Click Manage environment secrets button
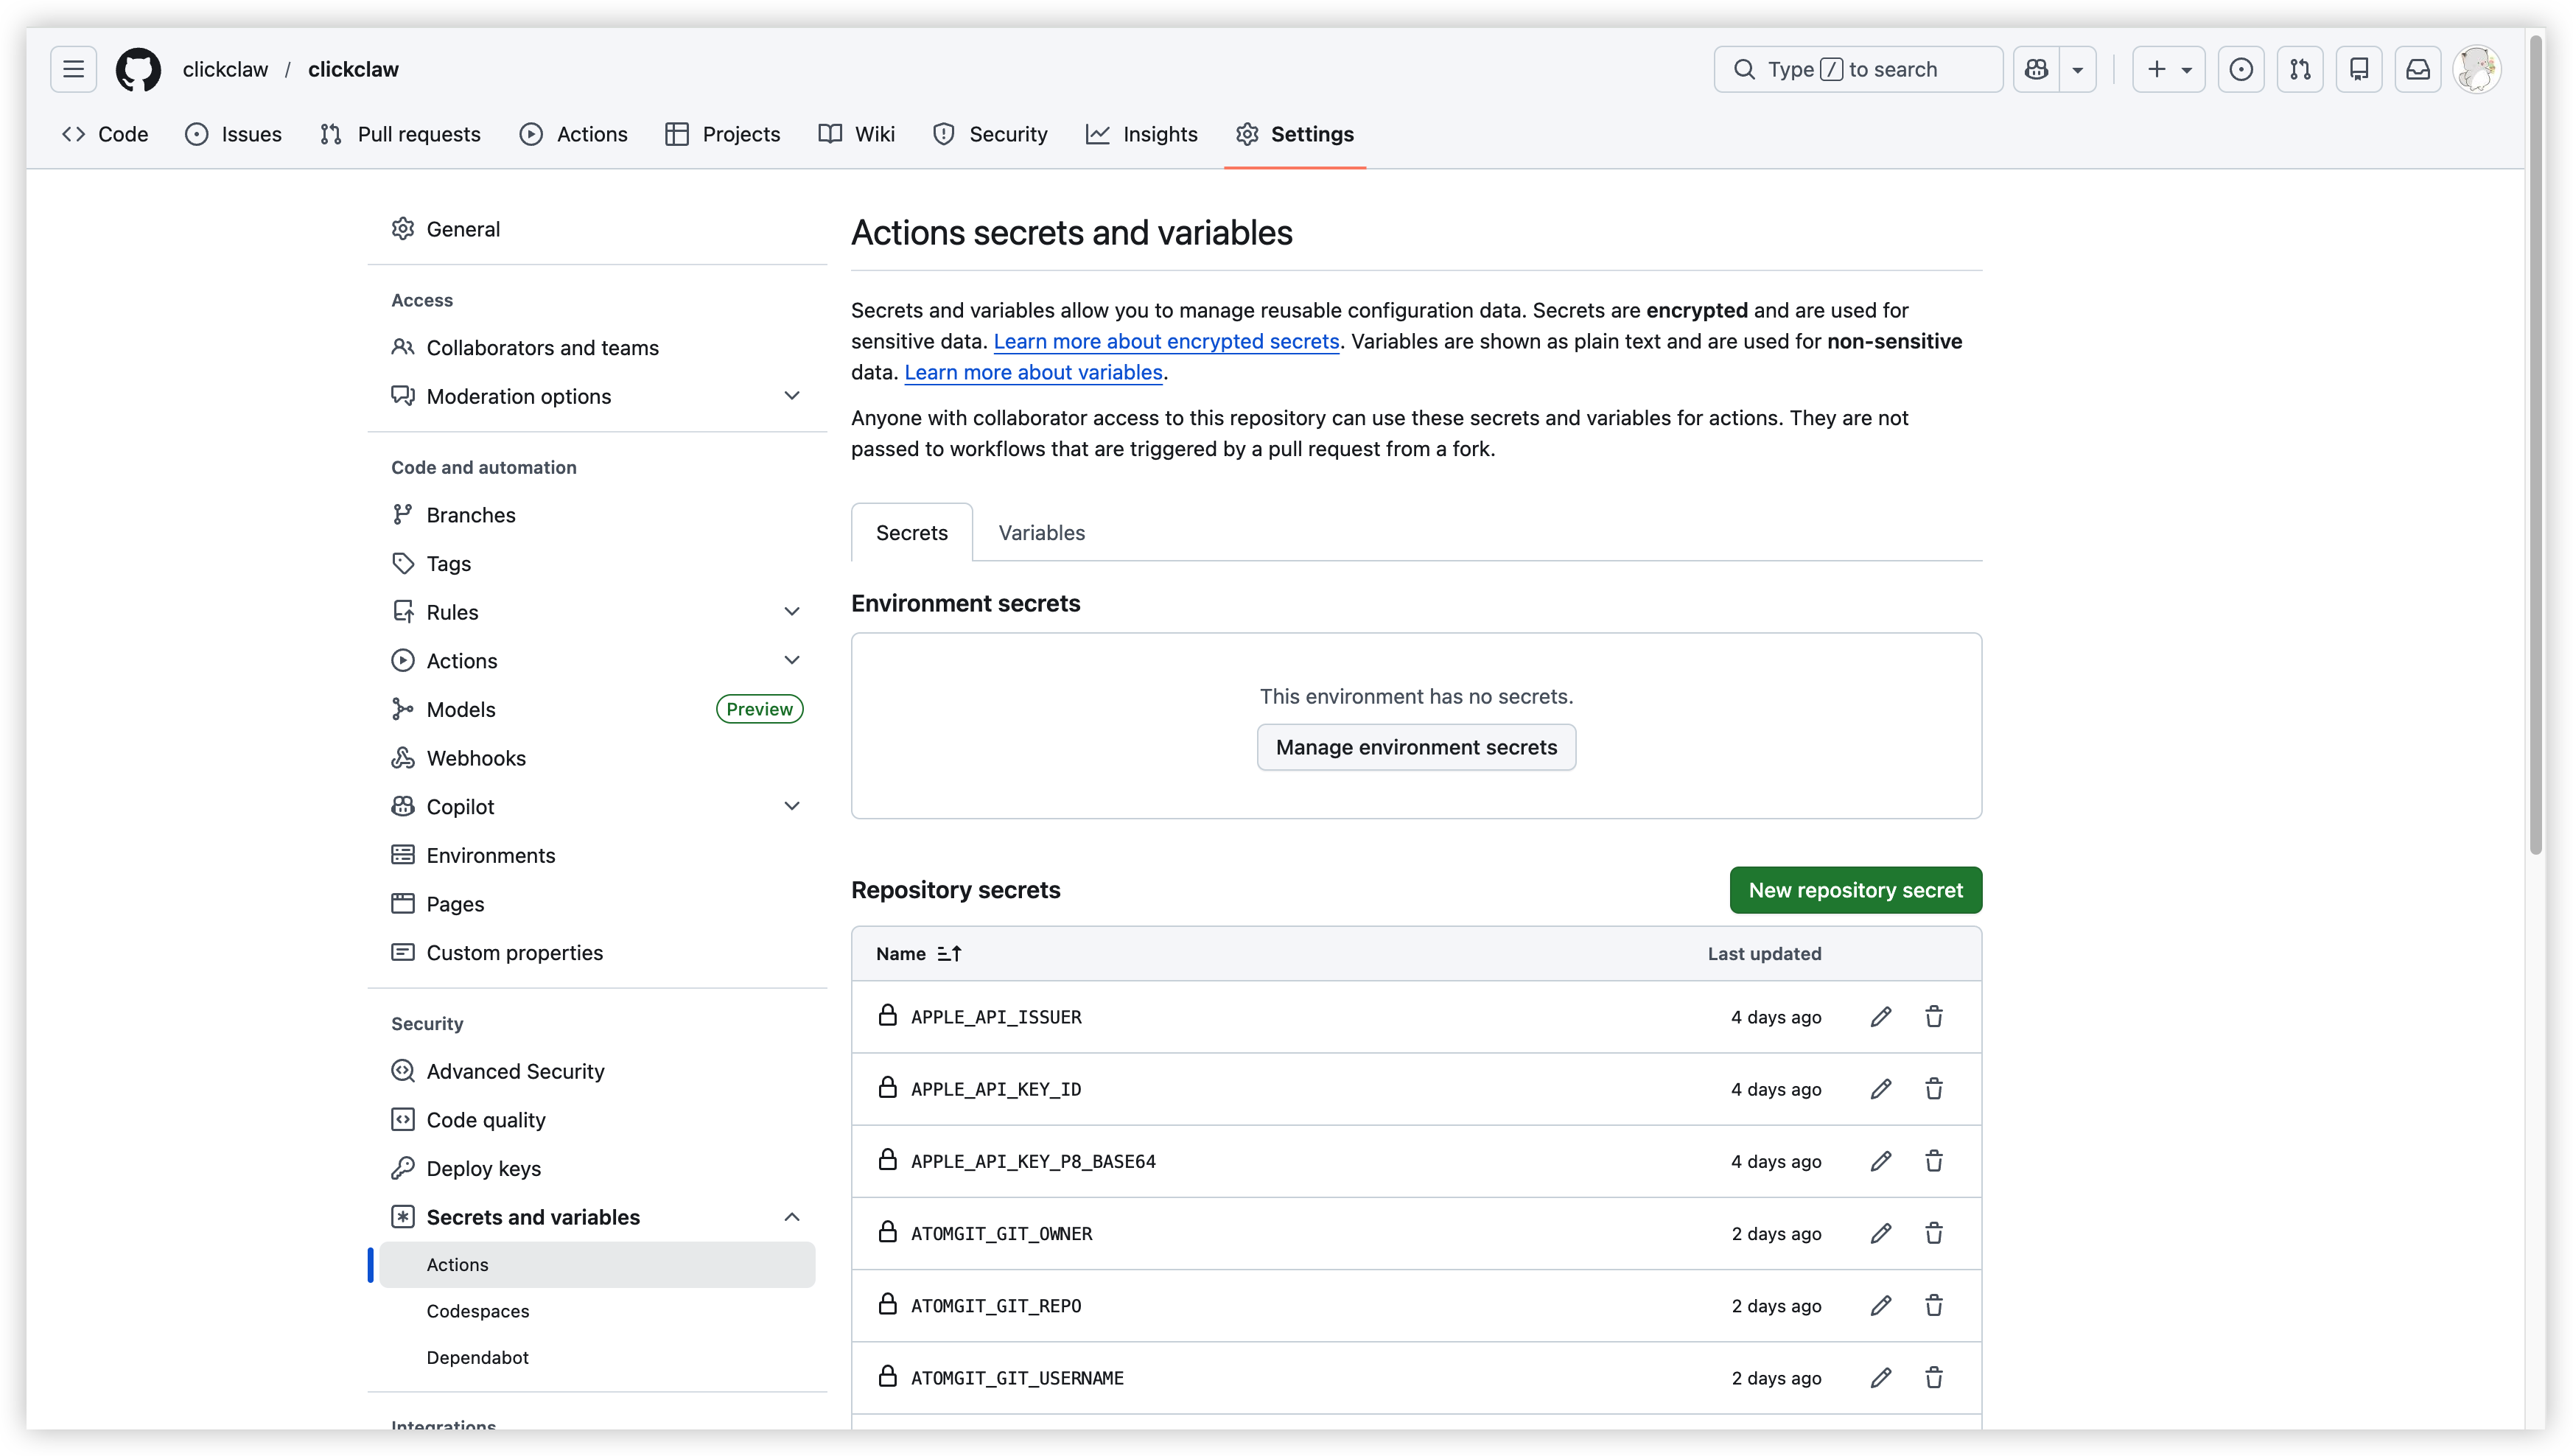Image resolution: width=2573 pixels, height=1456 pixels. point(1416,747)
